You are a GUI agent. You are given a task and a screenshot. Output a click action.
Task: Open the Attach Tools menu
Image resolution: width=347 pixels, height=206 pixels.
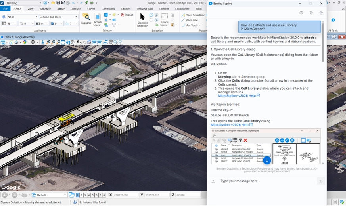pyautogui.click(x=98, y=20)
